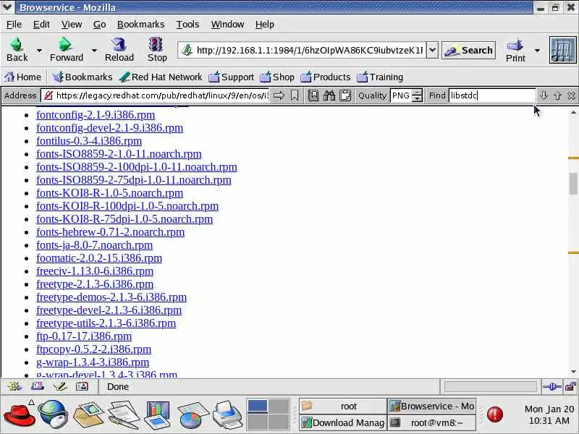Open the print manager panel icon
This screenshot has height=434, width=579.
pos(227,414)
